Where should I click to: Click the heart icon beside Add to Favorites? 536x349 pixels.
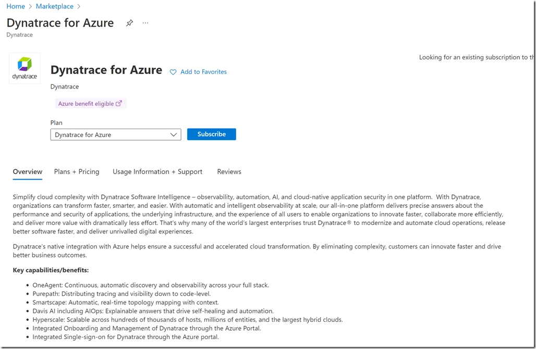coord(173,72)
